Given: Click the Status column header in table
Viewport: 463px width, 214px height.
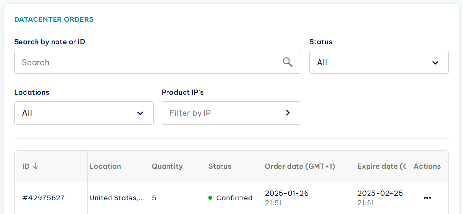Looking at the screenshot, I should (x=220, y=166).
